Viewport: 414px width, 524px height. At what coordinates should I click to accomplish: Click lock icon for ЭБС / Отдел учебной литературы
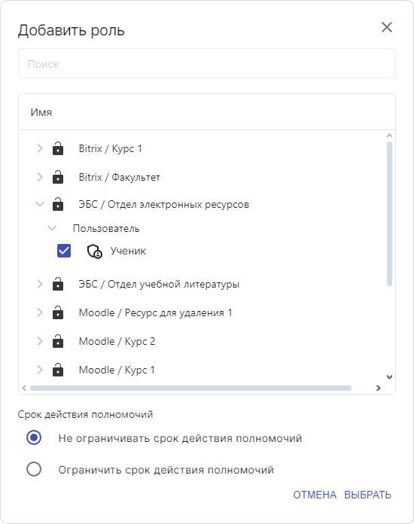58,284
